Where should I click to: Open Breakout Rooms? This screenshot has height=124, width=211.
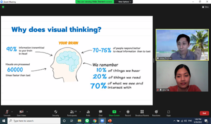click(x=142, y=112)
